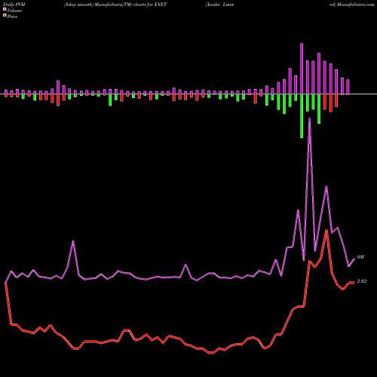Click the highest peak of red price line
Screen dimensions: 377x377
(326, 231)
